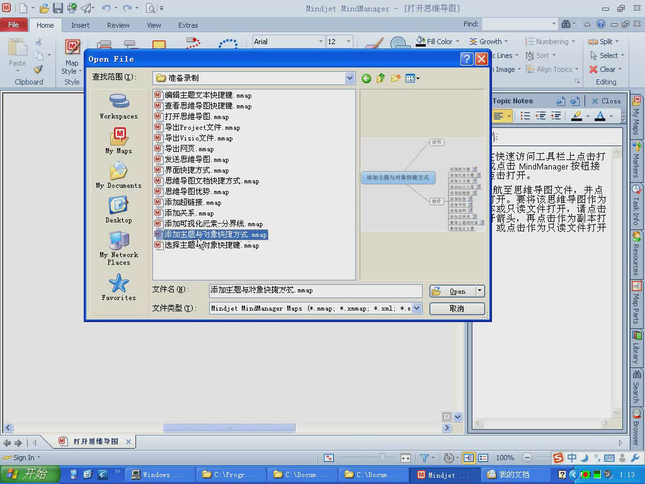
Task: Expand the Numbering dropdown
Action: click(x=573, y=42)
